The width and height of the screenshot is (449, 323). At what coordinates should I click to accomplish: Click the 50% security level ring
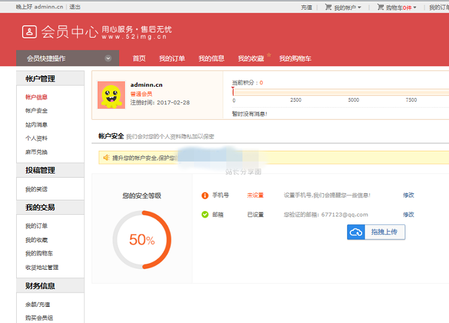(x=142, y=240)
